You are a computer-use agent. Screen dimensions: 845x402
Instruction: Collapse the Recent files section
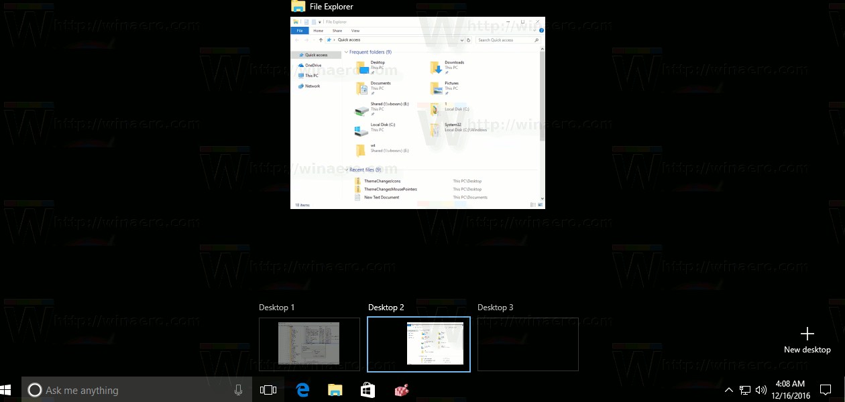pyautogui.click(x=348, y=170)
